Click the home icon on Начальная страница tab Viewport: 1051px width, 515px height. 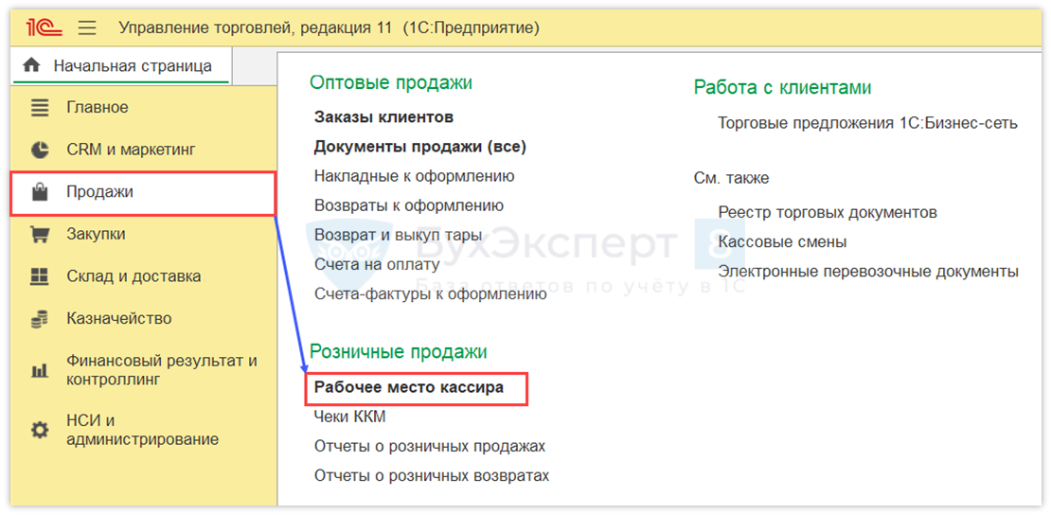tap(31, 65)
